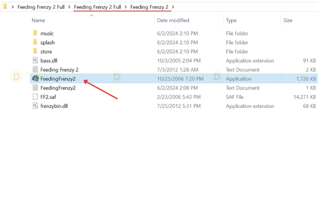Select the Feeding Frenzy 2 text document name
Image resolution: width=318 pixels, height=199 pixels.
tap(59, 70)
